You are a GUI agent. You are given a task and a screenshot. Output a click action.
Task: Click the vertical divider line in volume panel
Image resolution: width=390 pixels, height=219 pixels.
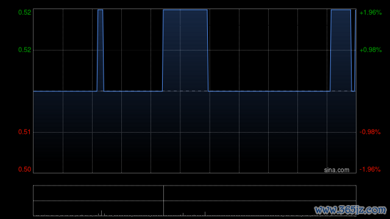tap(163, 201)
